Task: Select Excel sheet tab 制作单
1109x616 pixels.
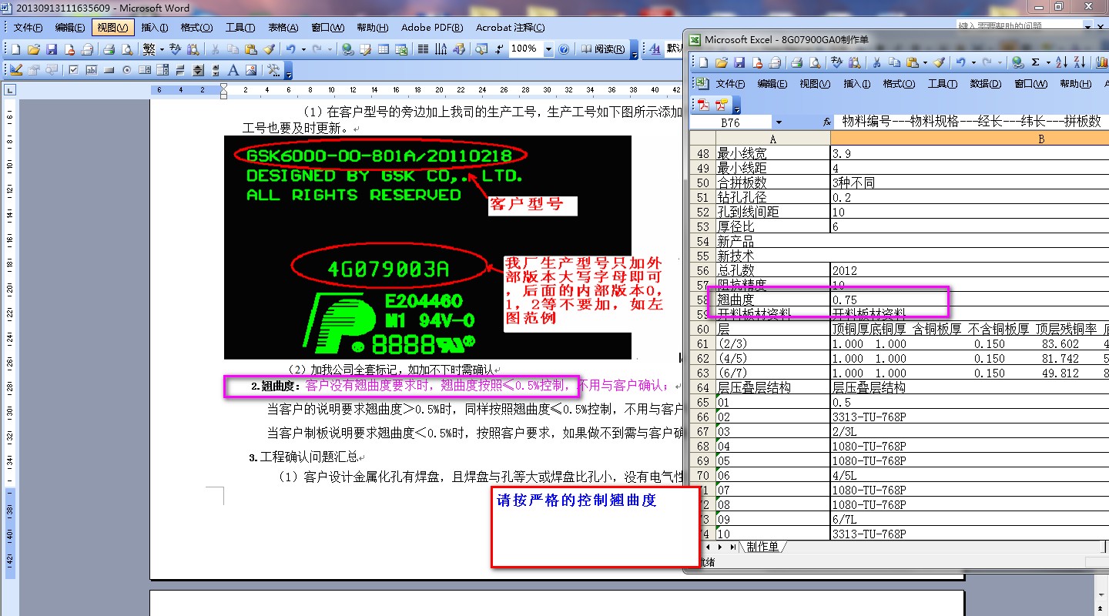Action: point(762,547)
